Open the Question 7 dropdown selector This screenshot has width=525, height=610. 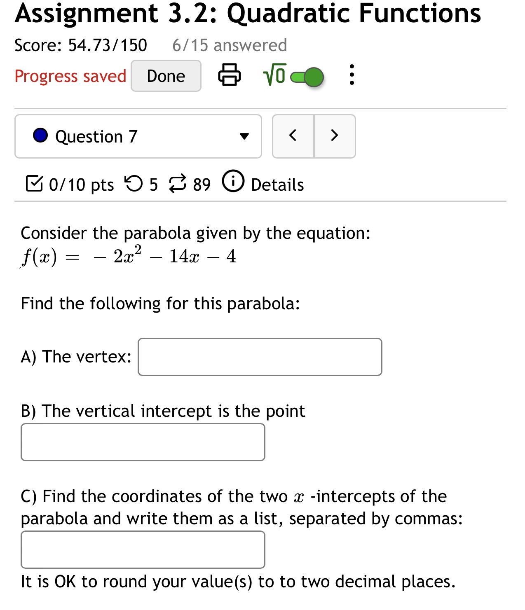point(138,136)
